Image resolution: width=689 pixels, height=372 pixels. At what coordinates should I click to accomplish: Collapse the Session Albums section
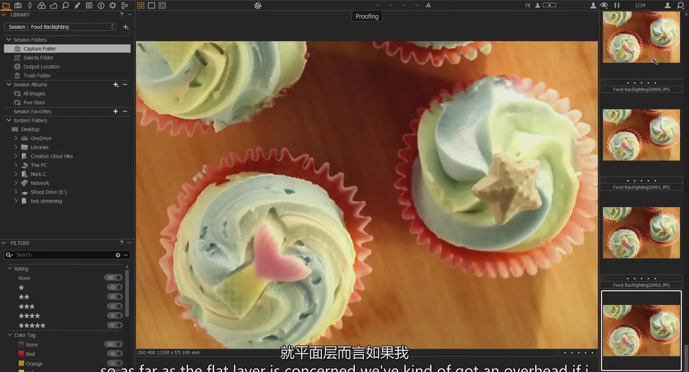pos(9,84)
